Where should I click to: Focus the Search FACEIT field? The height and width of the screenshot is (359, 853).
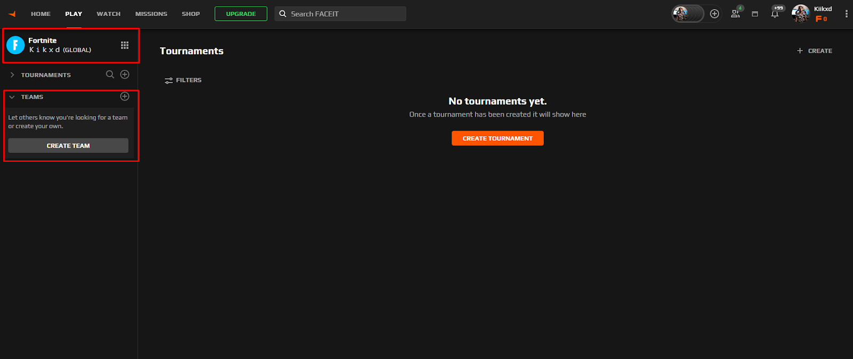tap(340, 14)
